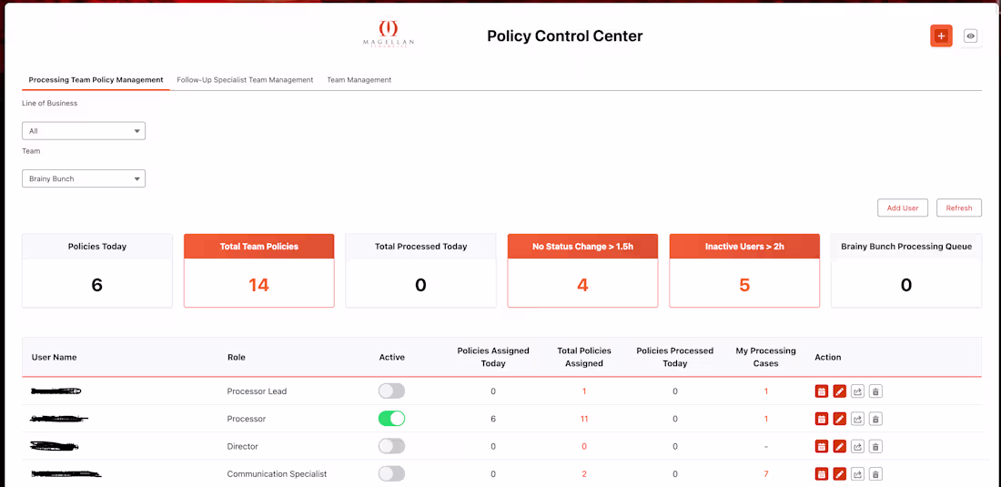Click Total Policies Assigned value 11 for Processor
1001x487 pixels.
click(584, 420)
